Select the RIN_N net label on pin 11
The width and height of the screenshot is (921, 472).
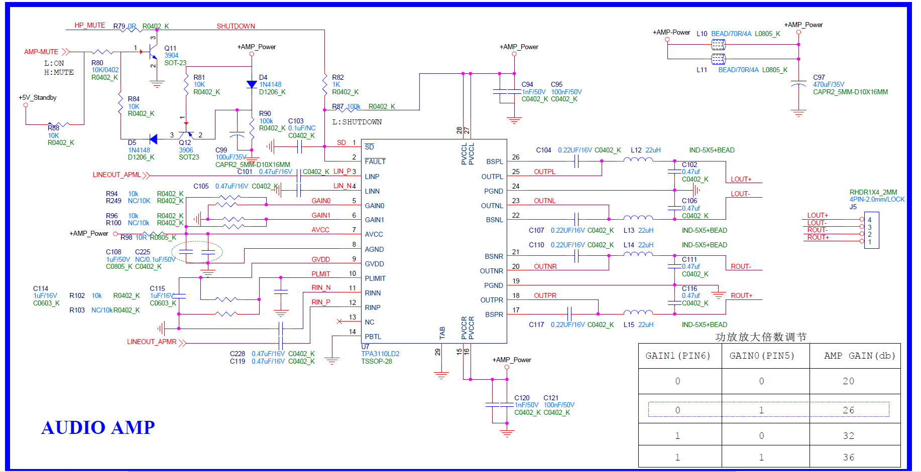[321, 287]
